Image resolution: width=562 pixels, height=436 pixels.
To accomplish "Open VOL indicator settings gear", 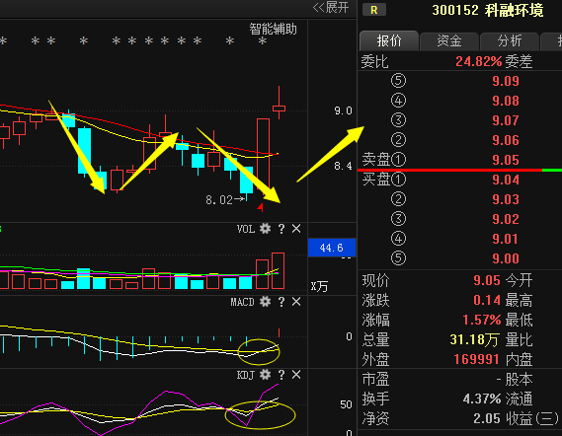I will pos(265,229).
